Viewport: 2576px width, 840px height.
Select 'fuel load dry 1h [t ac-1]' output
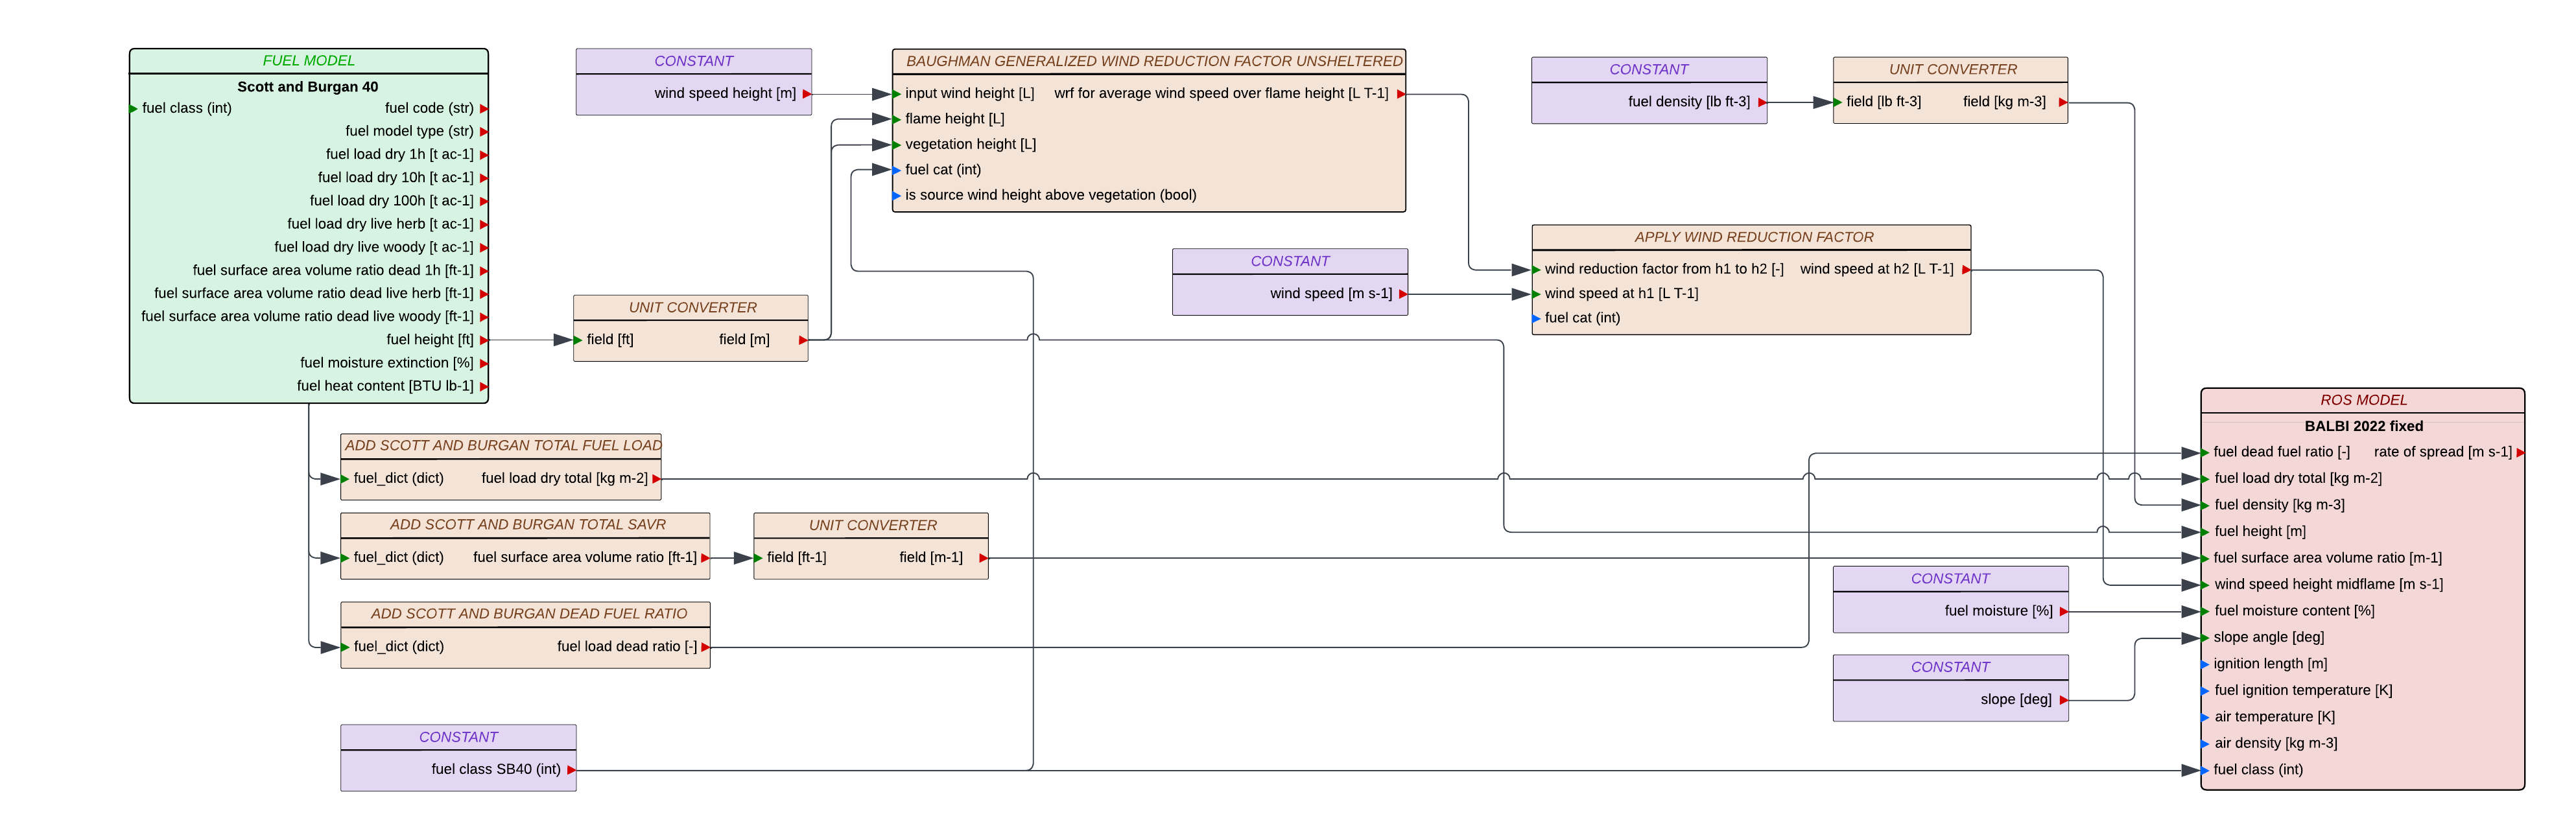[x=400, y=154]
